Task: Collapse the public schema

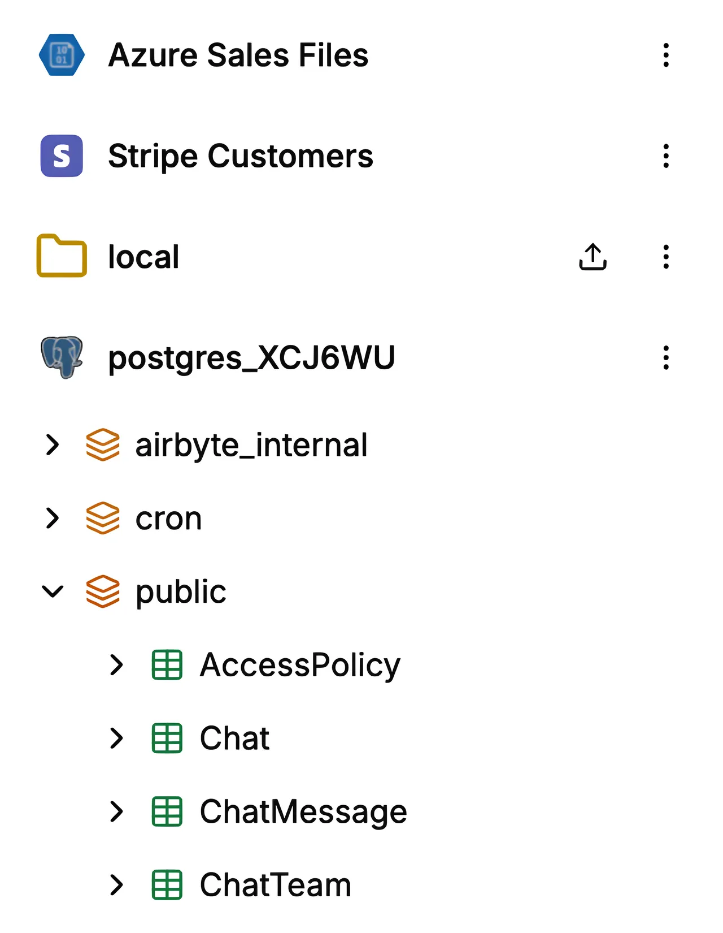Action: (53, 591)
